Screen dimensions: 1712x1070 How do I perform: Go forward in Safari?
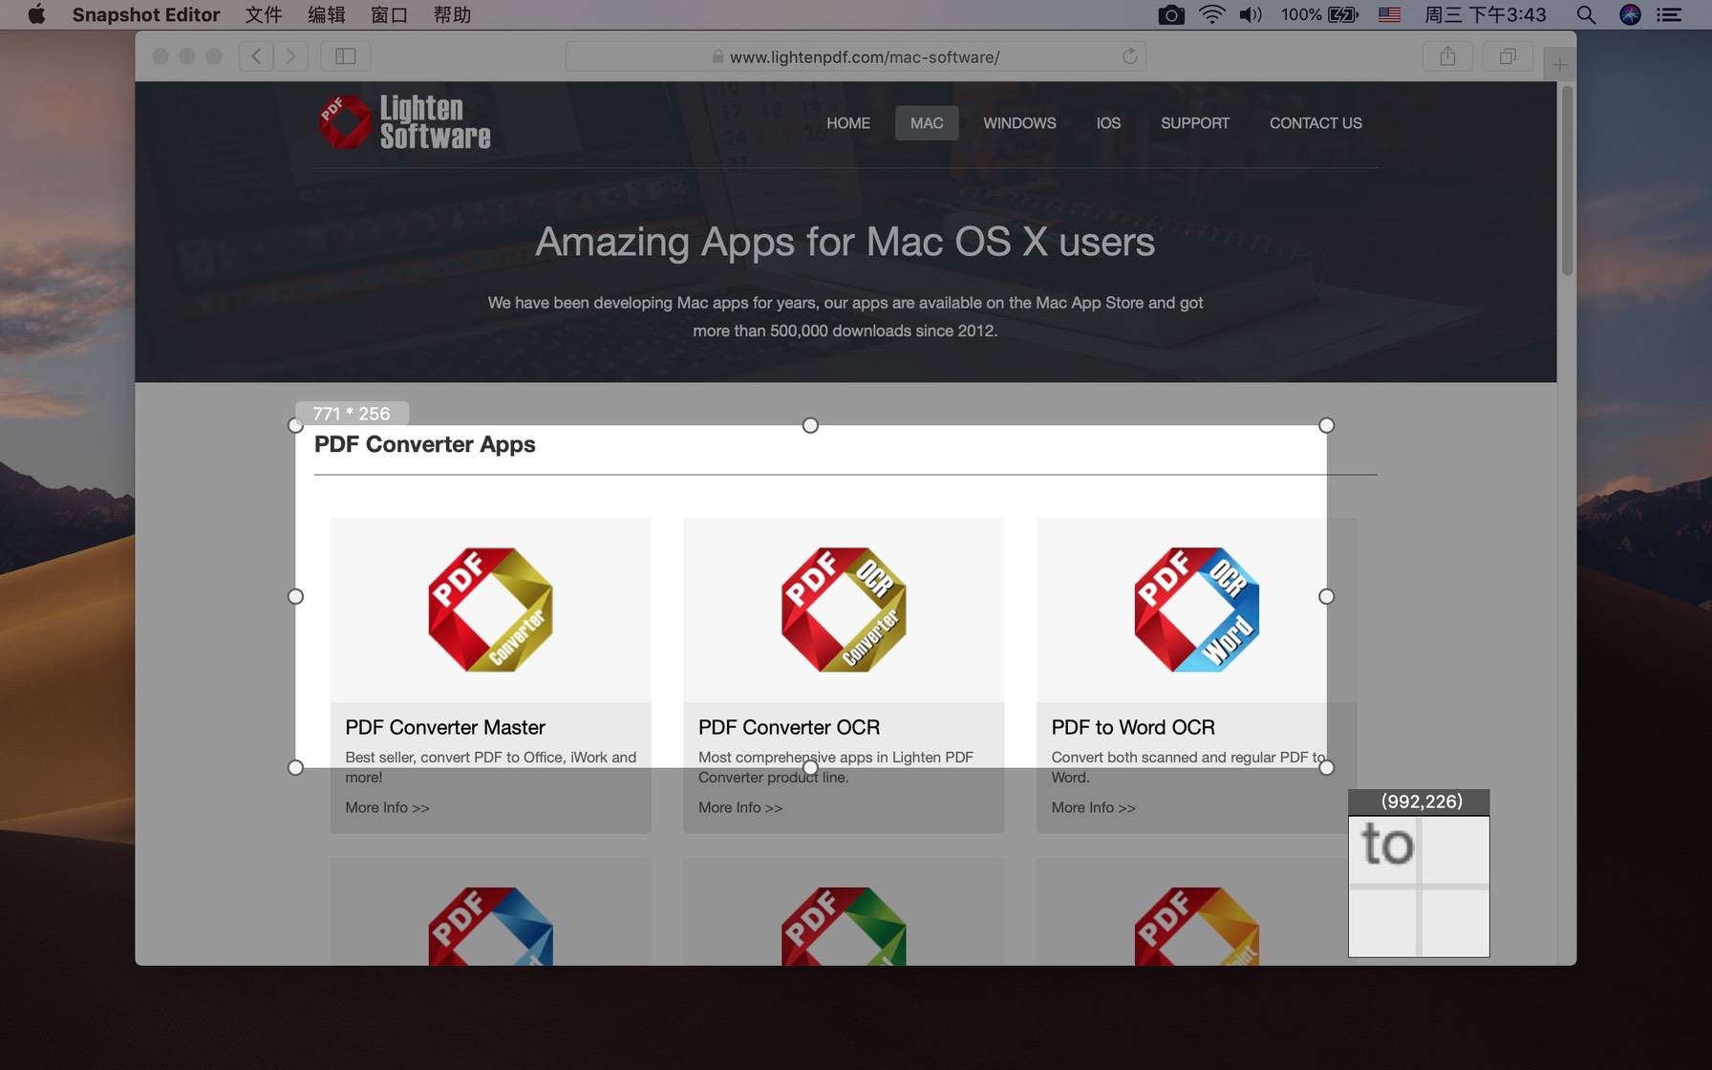(290, 56)
